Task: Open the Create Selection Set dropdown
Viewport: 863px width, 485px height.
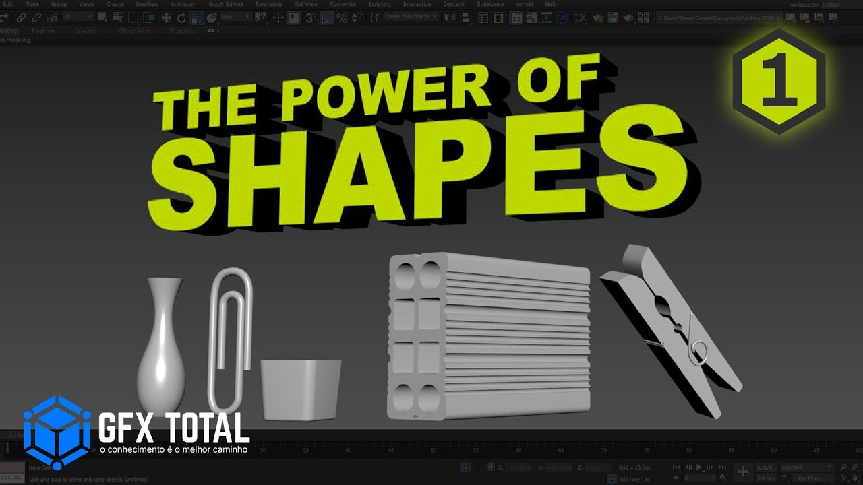Action: pos(410,17)
